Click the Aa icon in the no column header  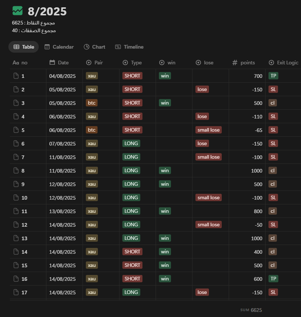[x=16, y=63]
